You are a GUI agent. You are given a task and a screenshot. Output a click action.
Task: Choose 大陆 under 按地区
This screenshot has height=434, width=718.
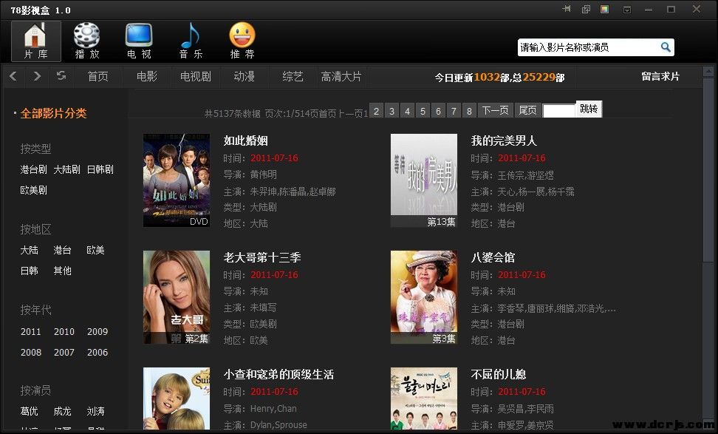tap(30, 250)
